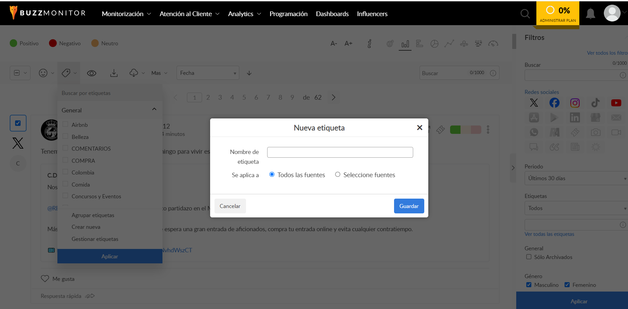
Task: Click the download arrow icon
Action: tap(114, 73)
